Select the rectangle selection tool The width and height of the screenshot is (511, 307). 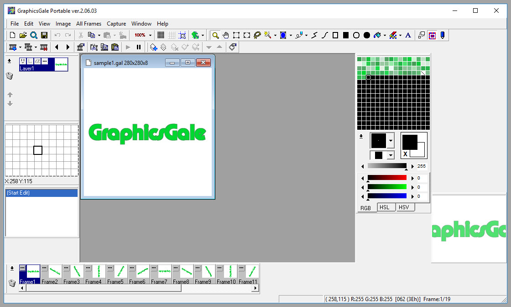236,35
